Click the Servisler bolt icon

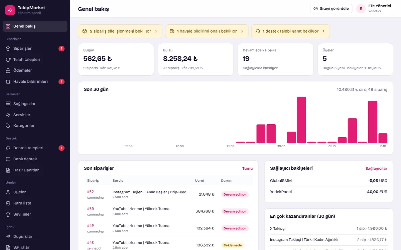8,115
